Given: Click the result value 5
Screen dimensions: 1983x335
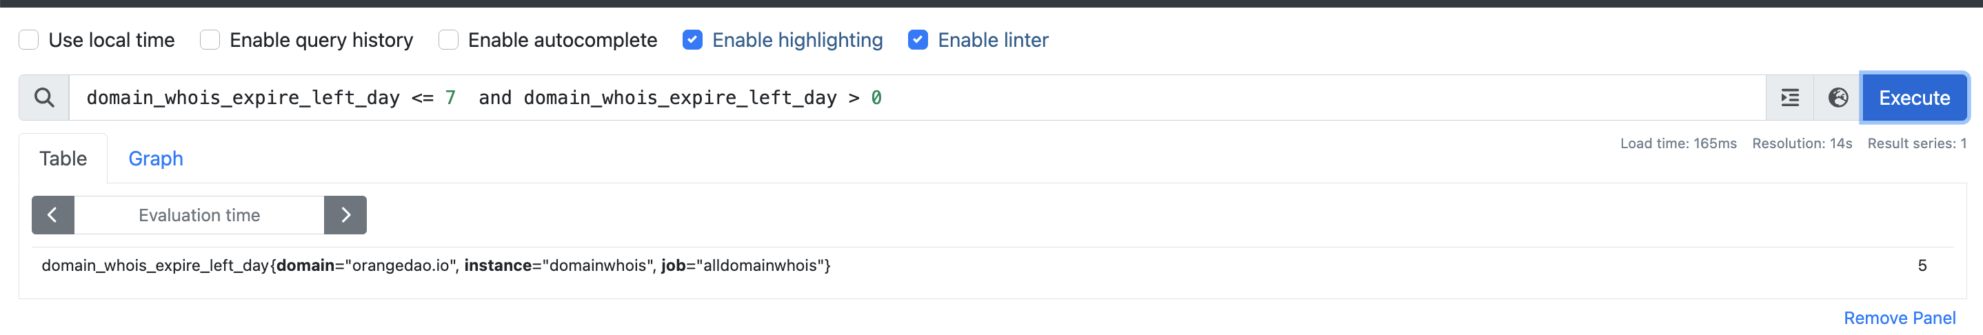Looking at the screenshot, I should pyautogui.click(x=1922, y=265).
